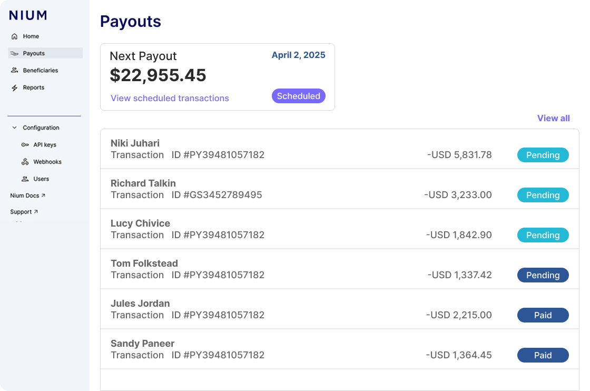Click the Paid badge on Jules Jordan's row
This screenshot has width=590, height=391.
click(x=543, y=315)
